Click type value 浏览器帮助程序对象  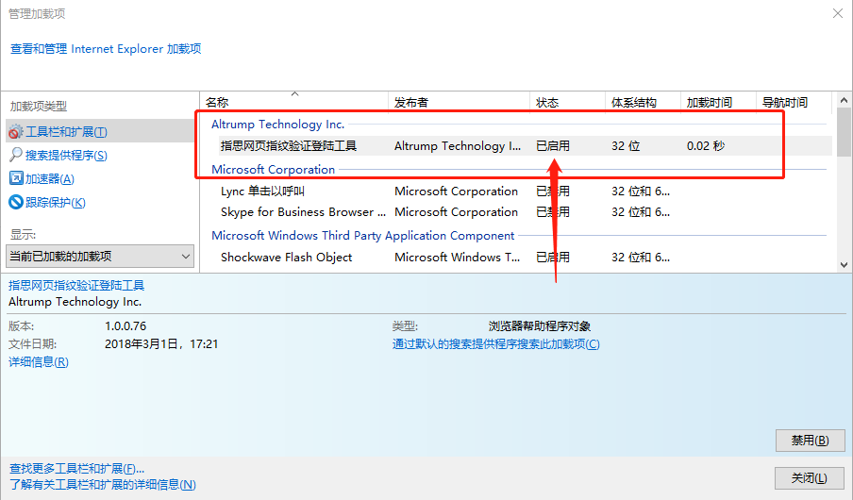[x=539, y=325]
